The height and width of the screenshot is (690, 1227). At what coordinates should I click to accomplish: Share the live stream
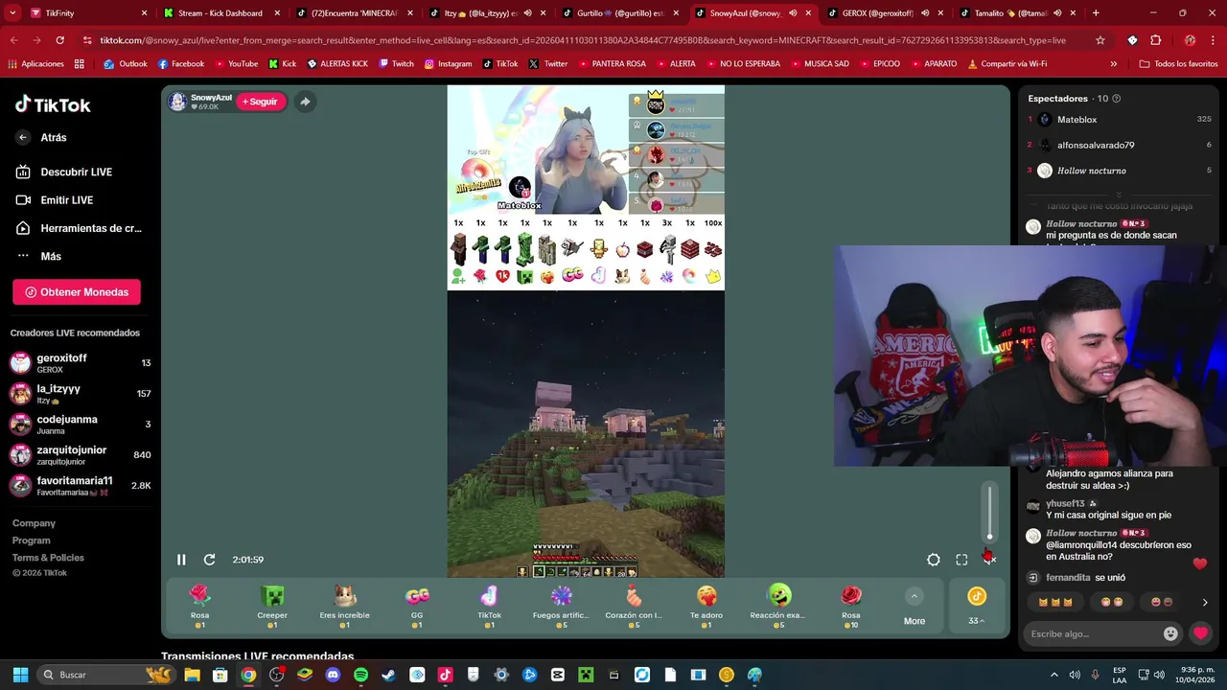click(x=305, y=102)
